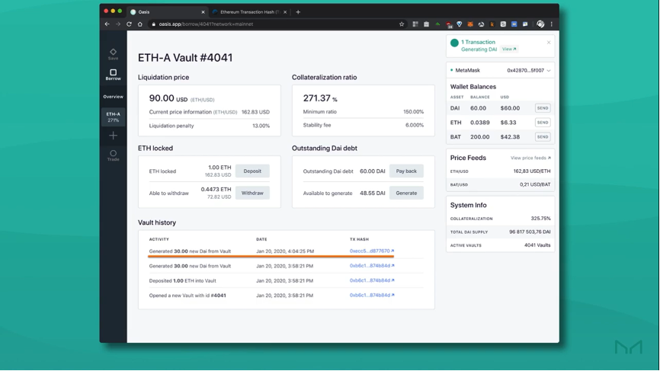Select Available to generate 48.55 DAI
Viewport: 660px width, 371px height.
372,193
